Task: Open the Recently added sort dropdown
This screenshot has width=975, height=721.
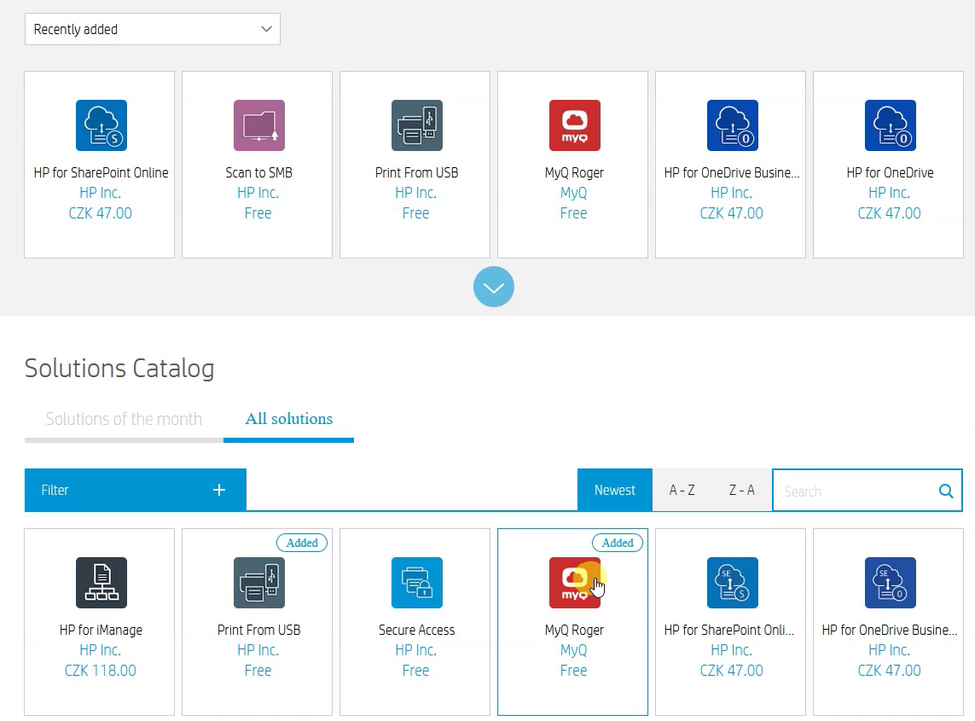Action: coord(152,28)
